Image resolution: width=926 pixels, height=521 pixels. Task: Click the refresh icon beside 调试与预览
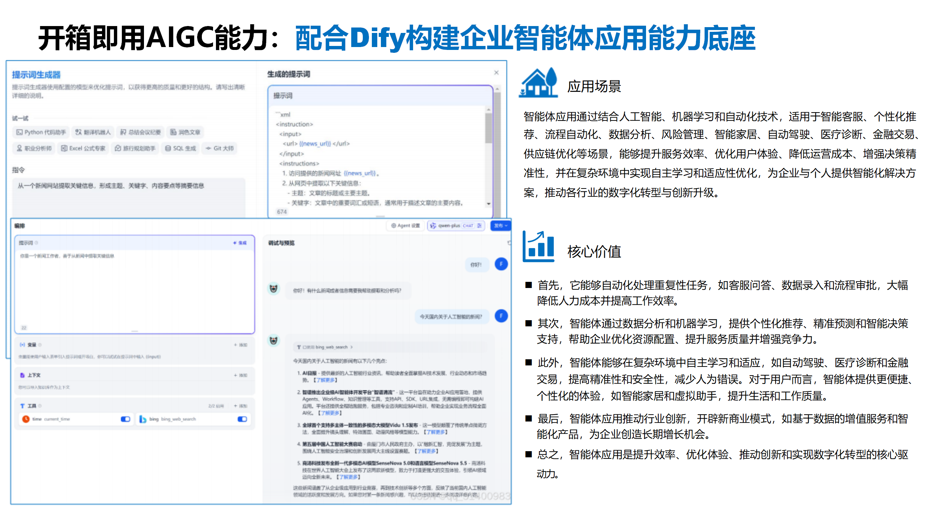tap(509, 243)
